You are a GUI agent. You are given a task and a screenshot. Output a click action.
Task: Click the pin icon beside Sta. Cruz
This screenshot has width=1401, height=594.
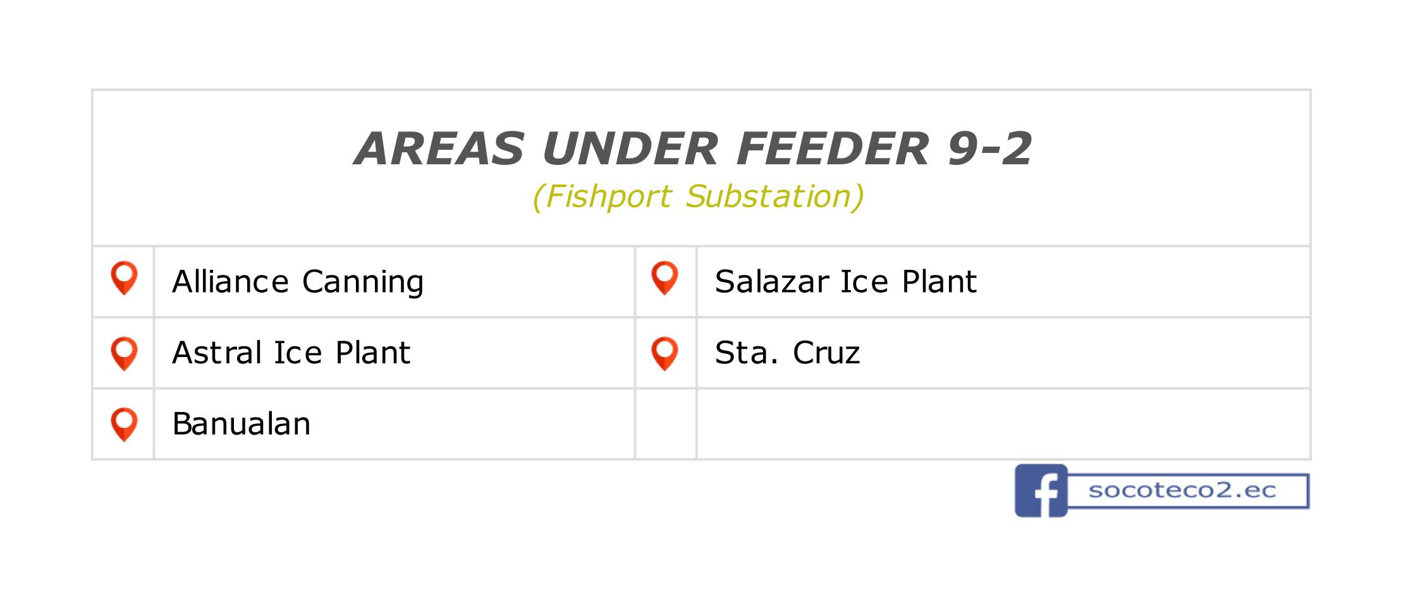(664, 354)
